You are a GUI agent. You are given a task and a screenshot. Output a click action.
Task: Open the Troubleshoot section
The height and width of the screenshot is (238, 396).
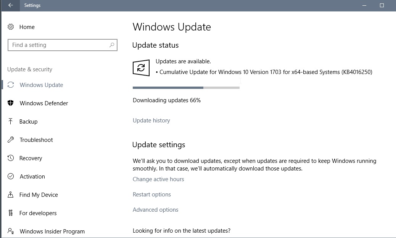(36, 140)
